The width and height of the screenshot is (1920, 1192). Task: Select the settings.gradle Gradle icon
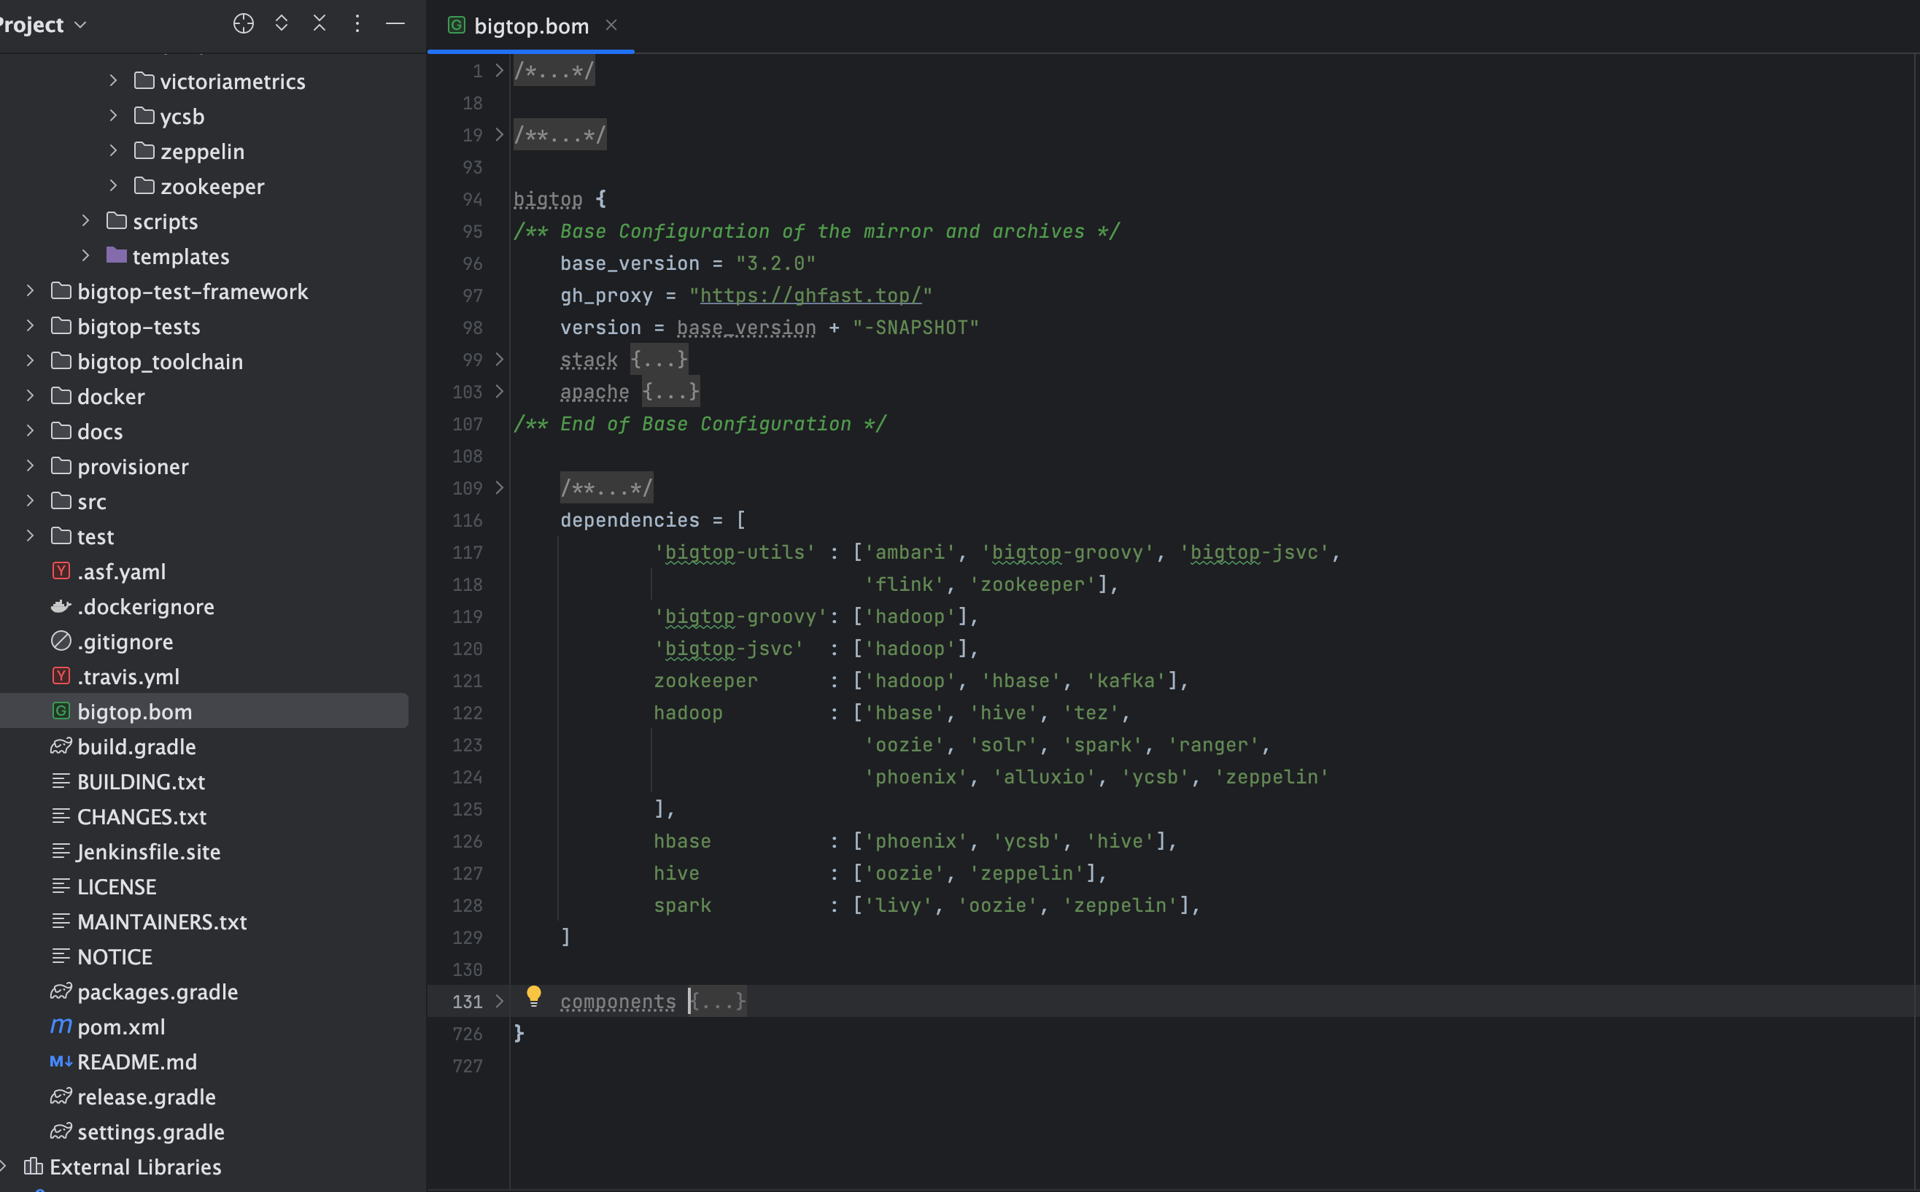click(x=61, y=1131)
